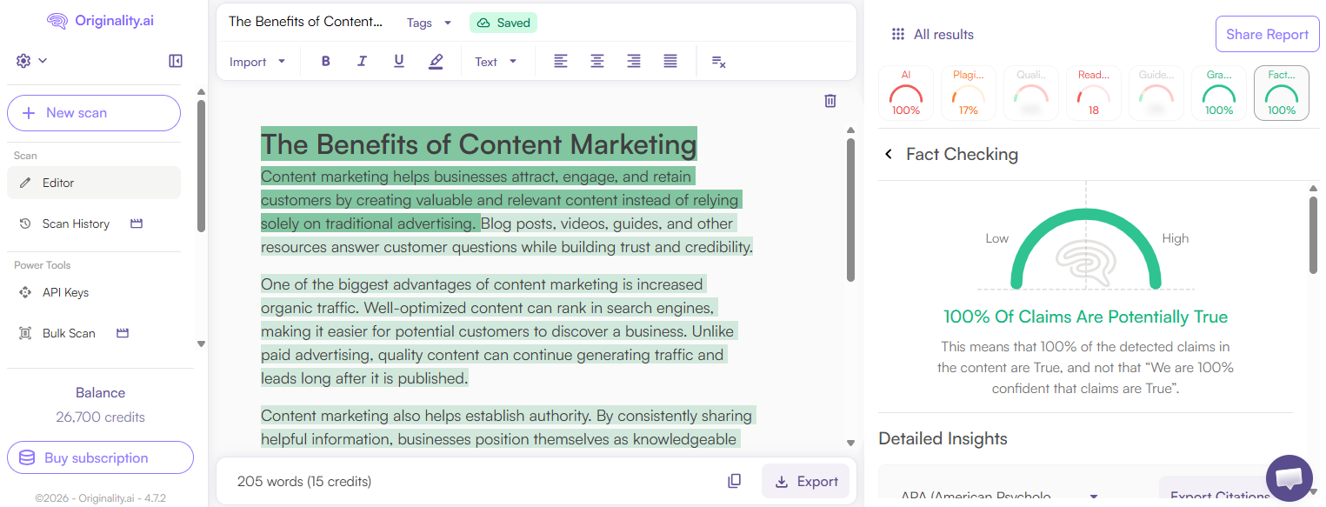This screenshot has height=507, width=1326.
Task: Click Buy subscription button
Action: click(100, 458)
